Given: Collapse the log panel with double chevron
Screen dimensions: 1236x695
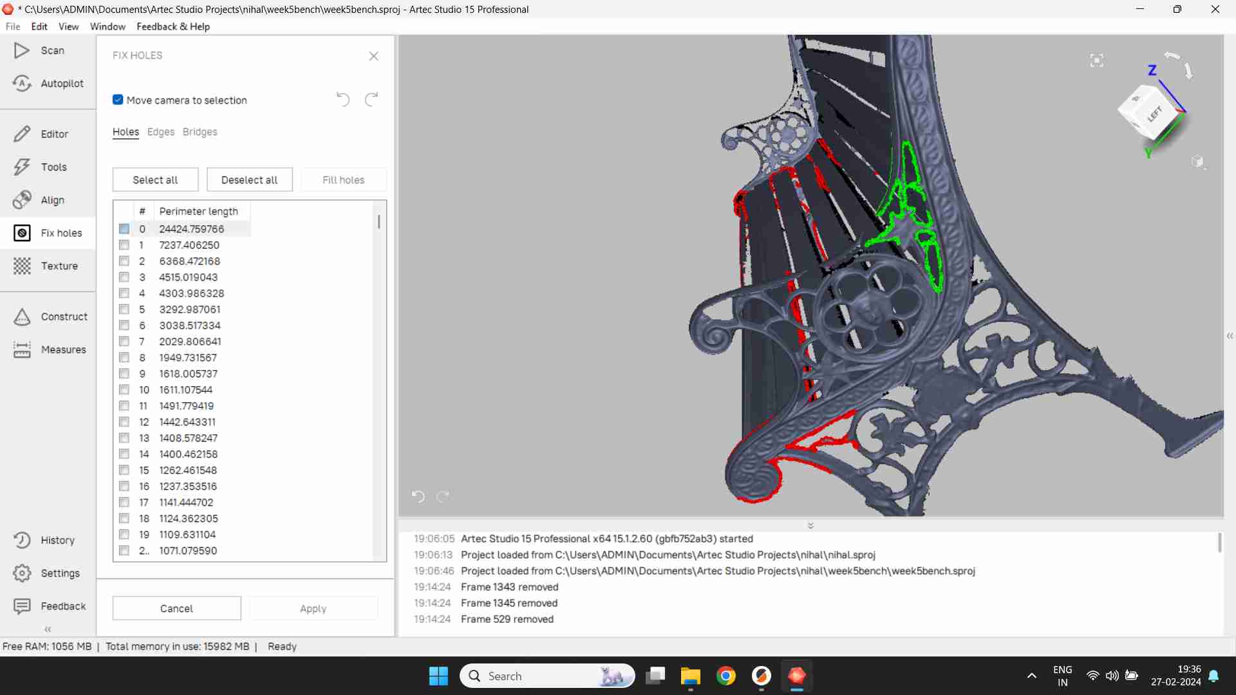Looking at the screenshot, I should pyautogui.click(x=810, y=526).
